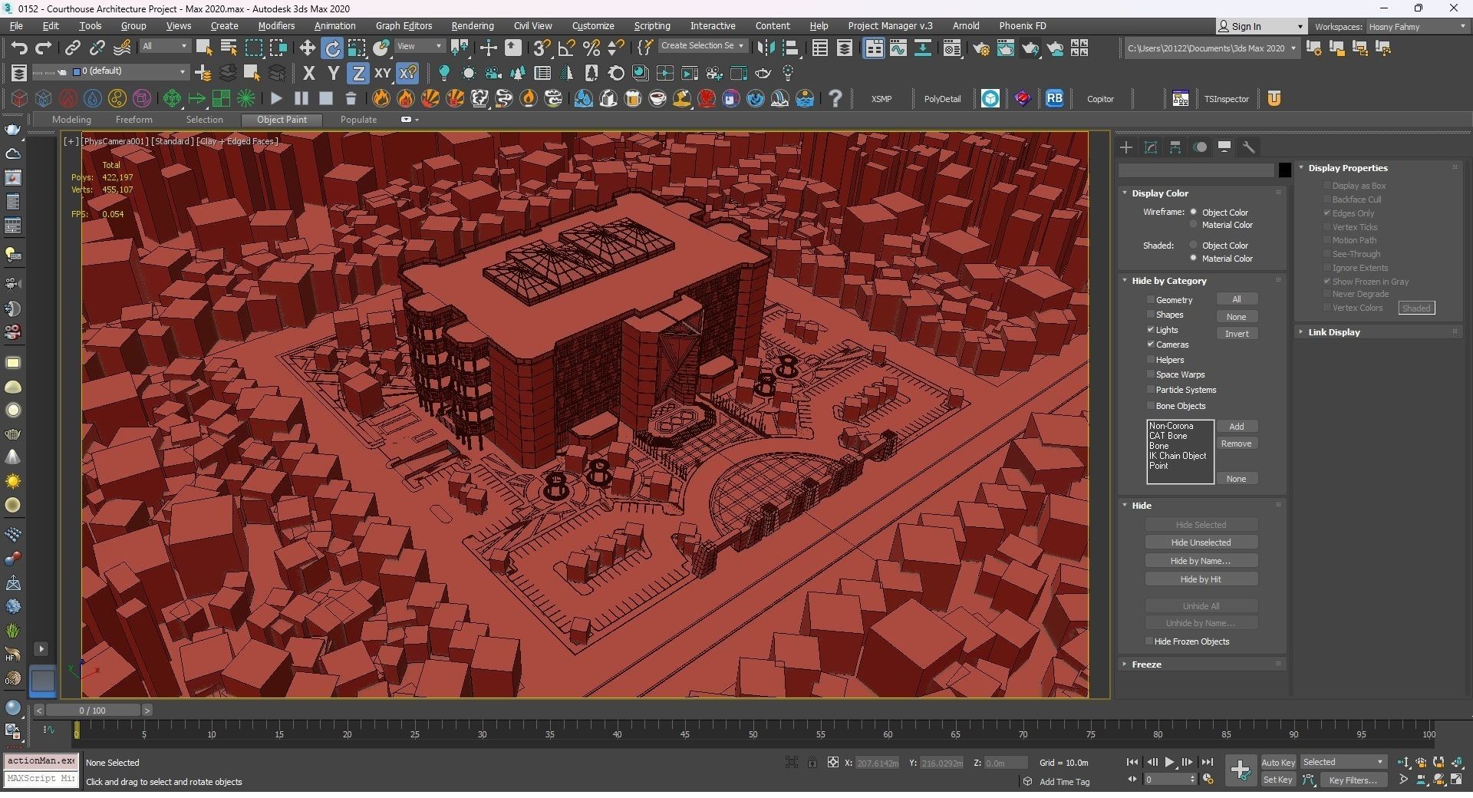Open the Utilities wrench panel tab
The height and width of the screenshot is (798, 1473).
1249,147
